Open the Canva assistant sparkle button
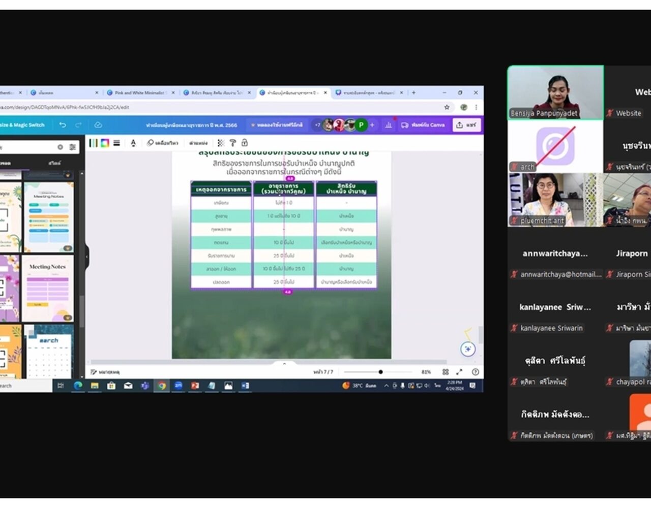 [468, 349]
